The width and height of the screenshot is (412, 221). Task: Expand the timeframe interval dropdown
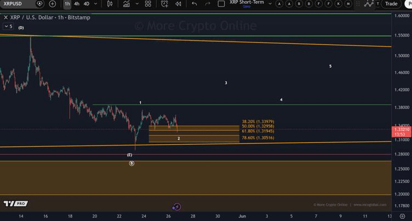(96, 4)
